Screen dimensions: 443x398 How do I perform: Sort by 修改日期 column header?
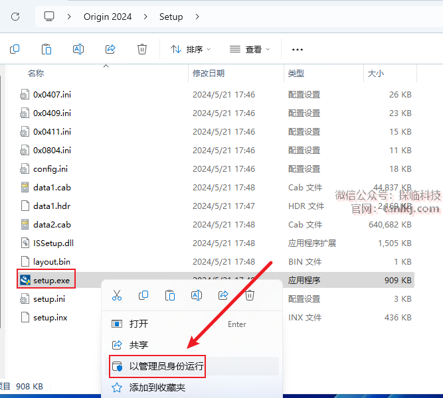(209, 74)
